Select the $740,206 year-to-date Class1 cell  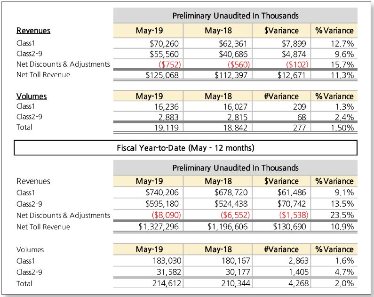coord(162,193)
